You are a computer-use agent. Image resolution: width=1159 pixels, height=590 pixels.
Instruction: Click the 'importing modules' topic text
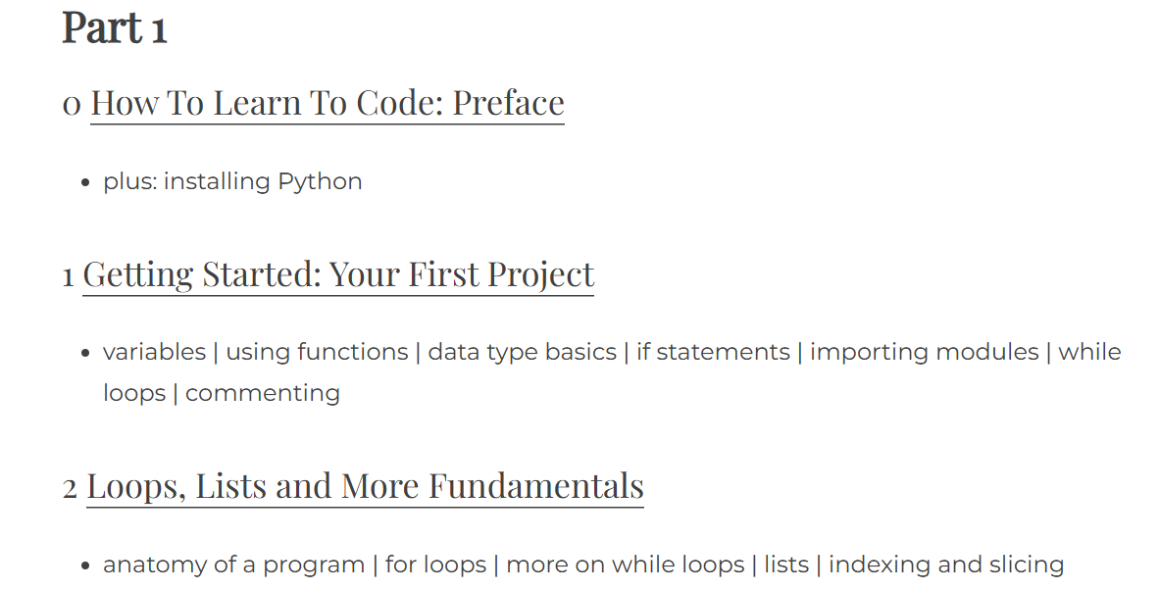click(925, 352)
